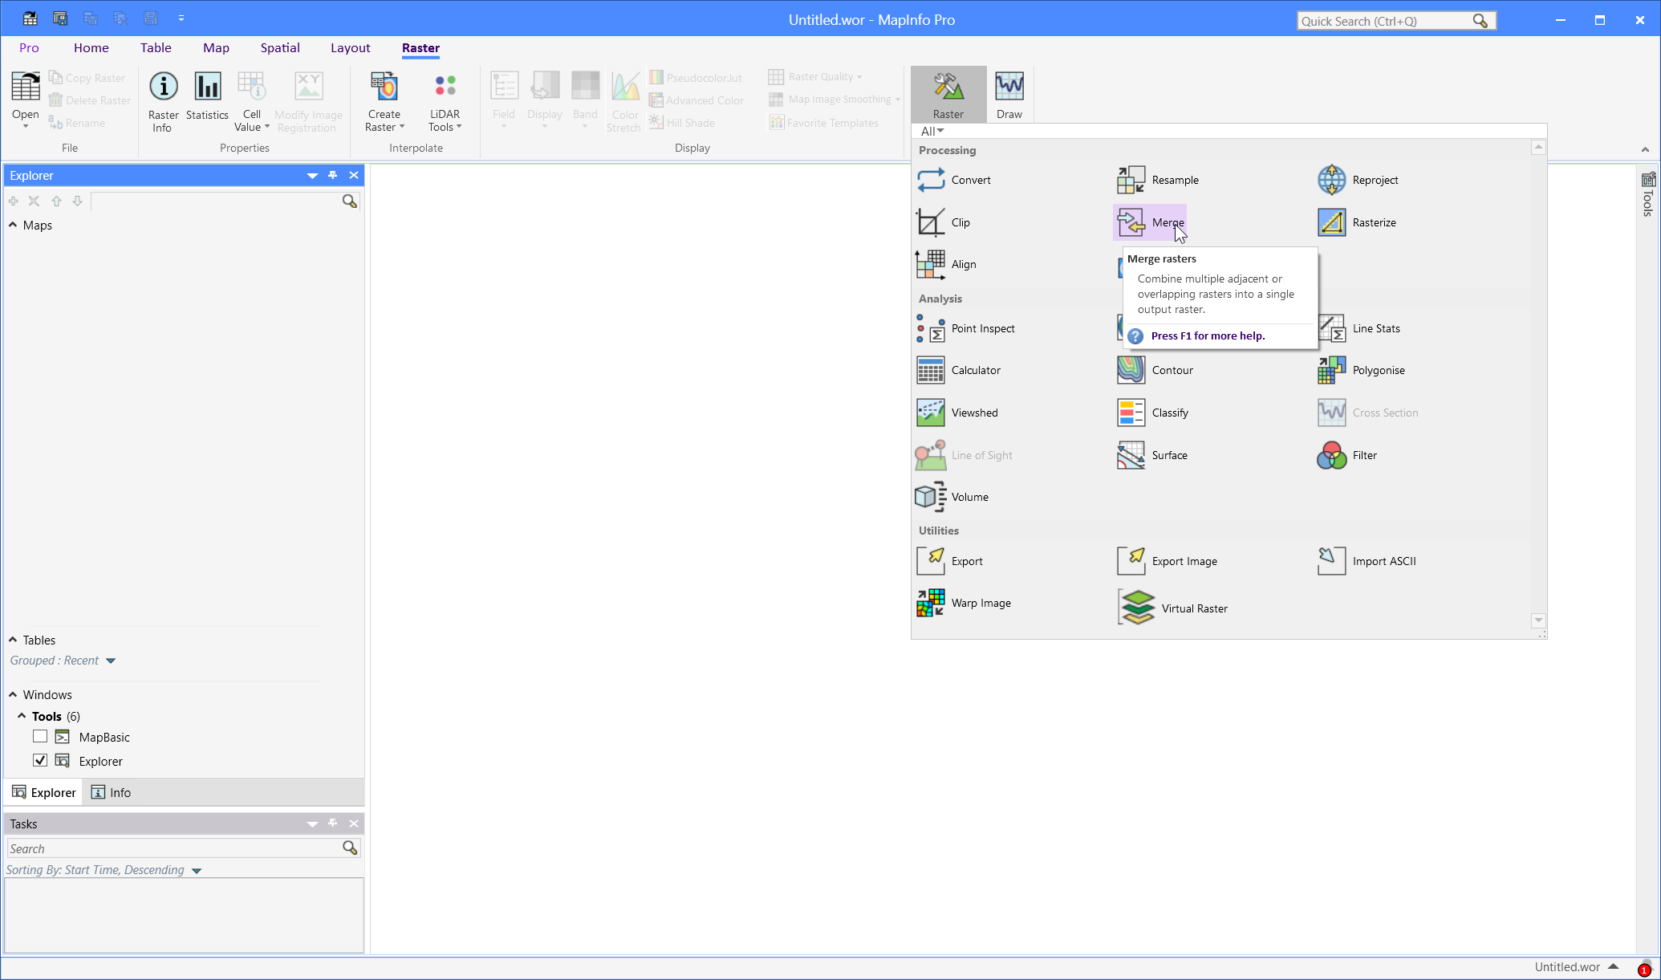Collapse the Tools tree node
This screenshot has height=980, width=1661.
[22, 716]
